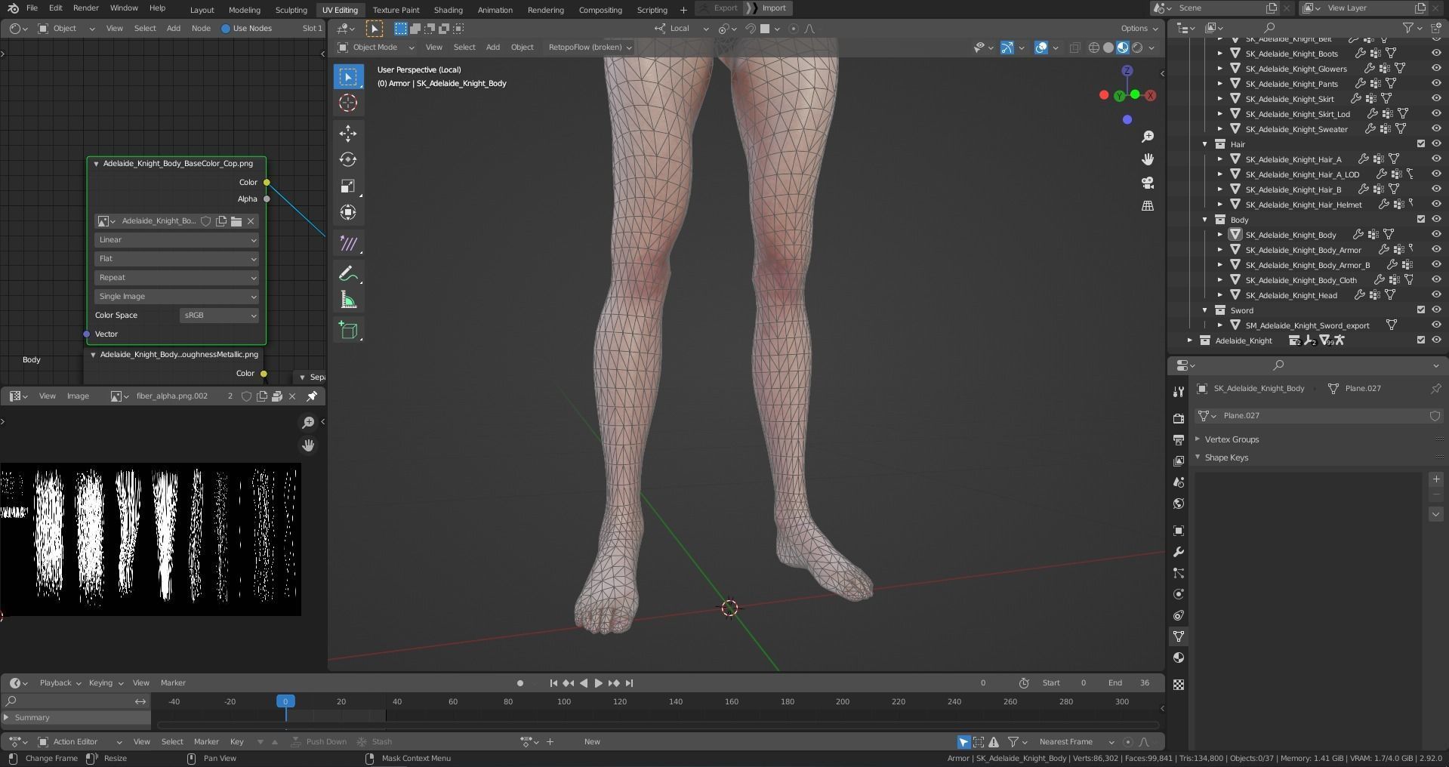Viewport: 1449px width, 767px height.
Task: Click the viewport zoom magnifier icon
Action: tap(1148, 137)
